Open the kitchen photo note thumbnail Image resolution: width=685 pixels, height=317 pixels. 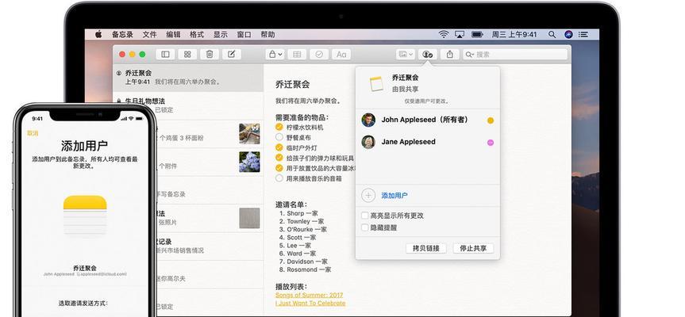[x=249, y=133]
